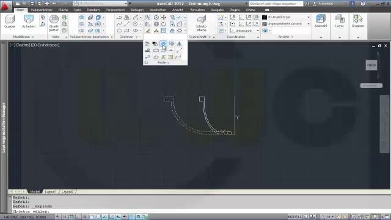Click the UNTEN face of the ViewCube

(x=371, y=65)
